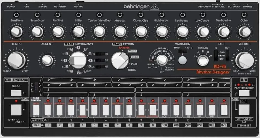Toggle step 12 CP button

pyautogui.click(x=176, y=110)
